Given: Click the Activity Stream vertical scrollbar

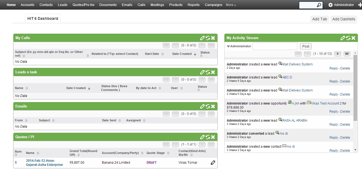Looking at the screenshot, I should click(x=355, y=88).
